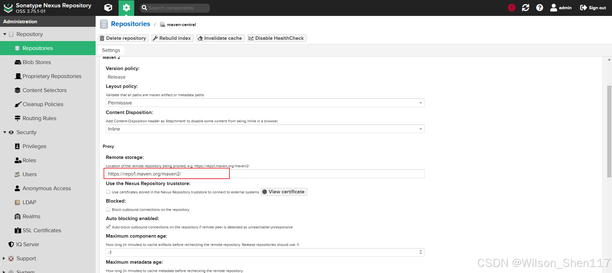Open the Content Disposition Inline dropdown
Screen dimensions: 612x273
point(265,129)
